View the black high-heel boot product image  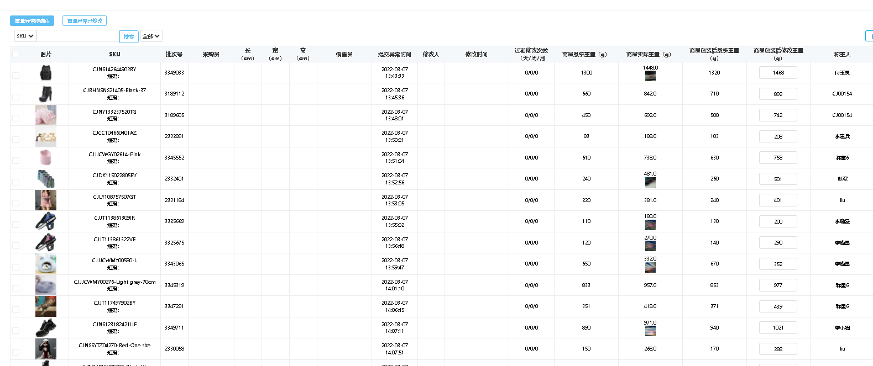point(46,94)
